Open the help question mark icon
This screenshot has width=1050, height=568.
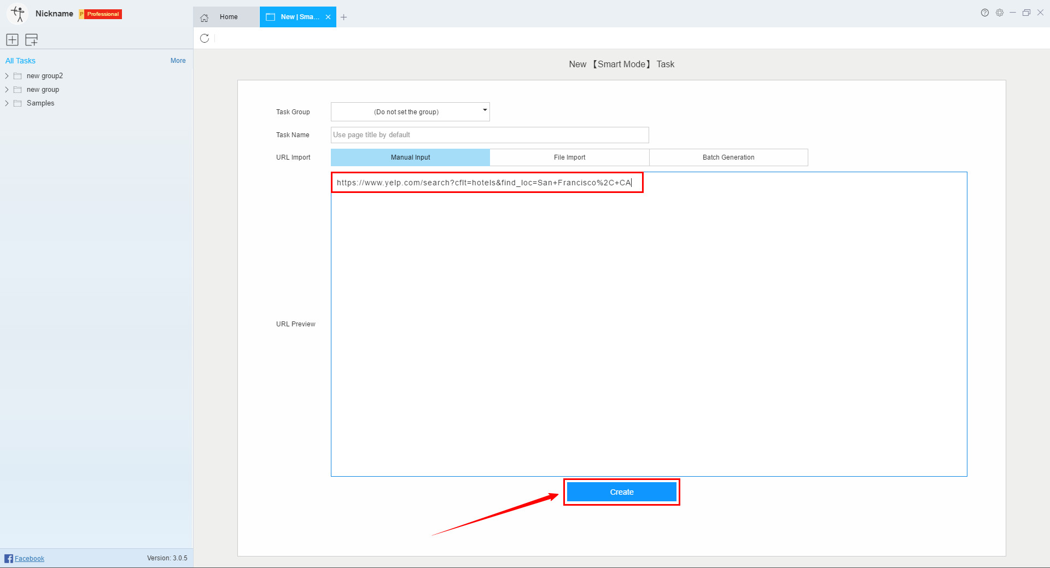pyautogui.click(x=984, y=13)
